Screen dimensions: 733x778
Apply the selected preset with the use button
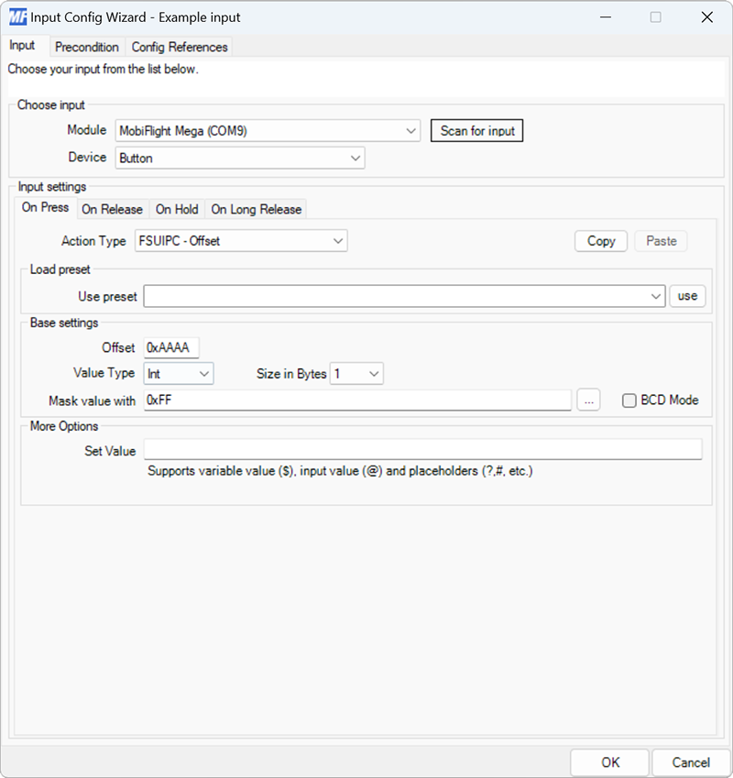click(x=687, y=296)
